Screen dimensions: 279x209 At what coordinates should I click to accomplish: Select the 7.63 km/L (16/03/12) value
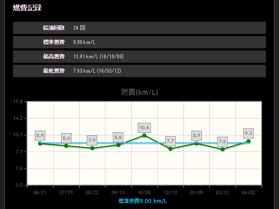pyautogui.click(x=97, y=71)
